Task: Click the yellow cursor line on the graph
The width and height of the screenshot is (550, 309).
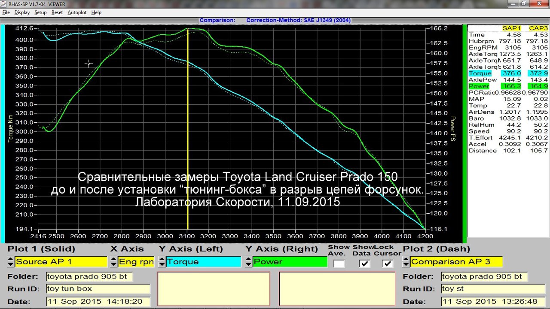Action: tap(188, 129)
